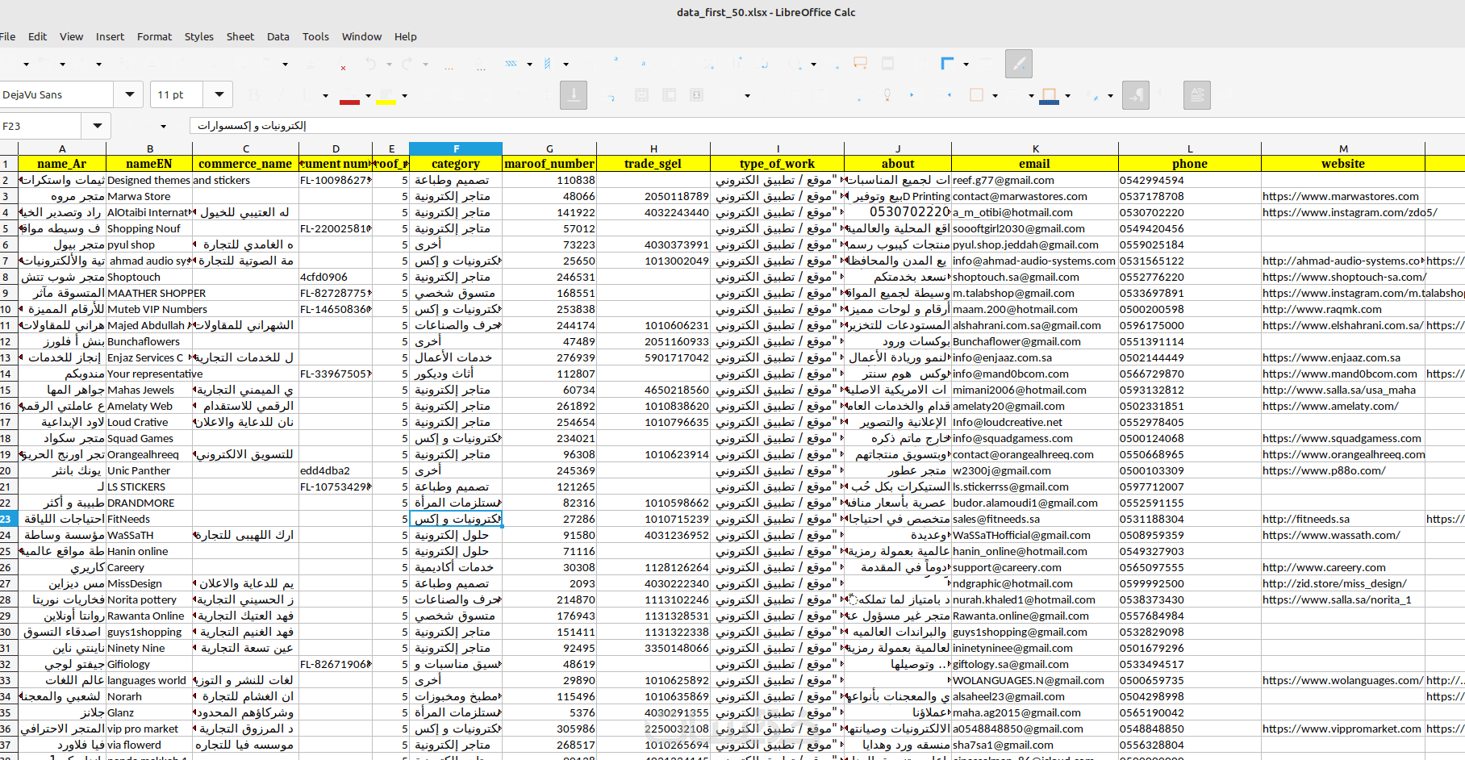
Task: Insert a comment using the toolbar icon
Action: [x=861, y=64]
